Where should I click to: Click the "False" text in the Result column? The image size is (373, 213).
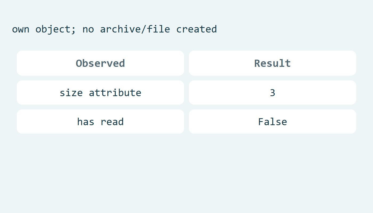point(273,122)
